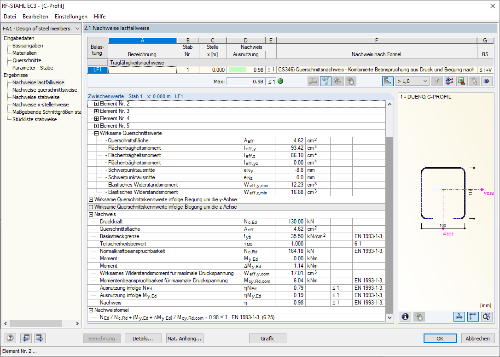Click the Abbrechen button
The image size is (500, 357).
click(478, 339)
